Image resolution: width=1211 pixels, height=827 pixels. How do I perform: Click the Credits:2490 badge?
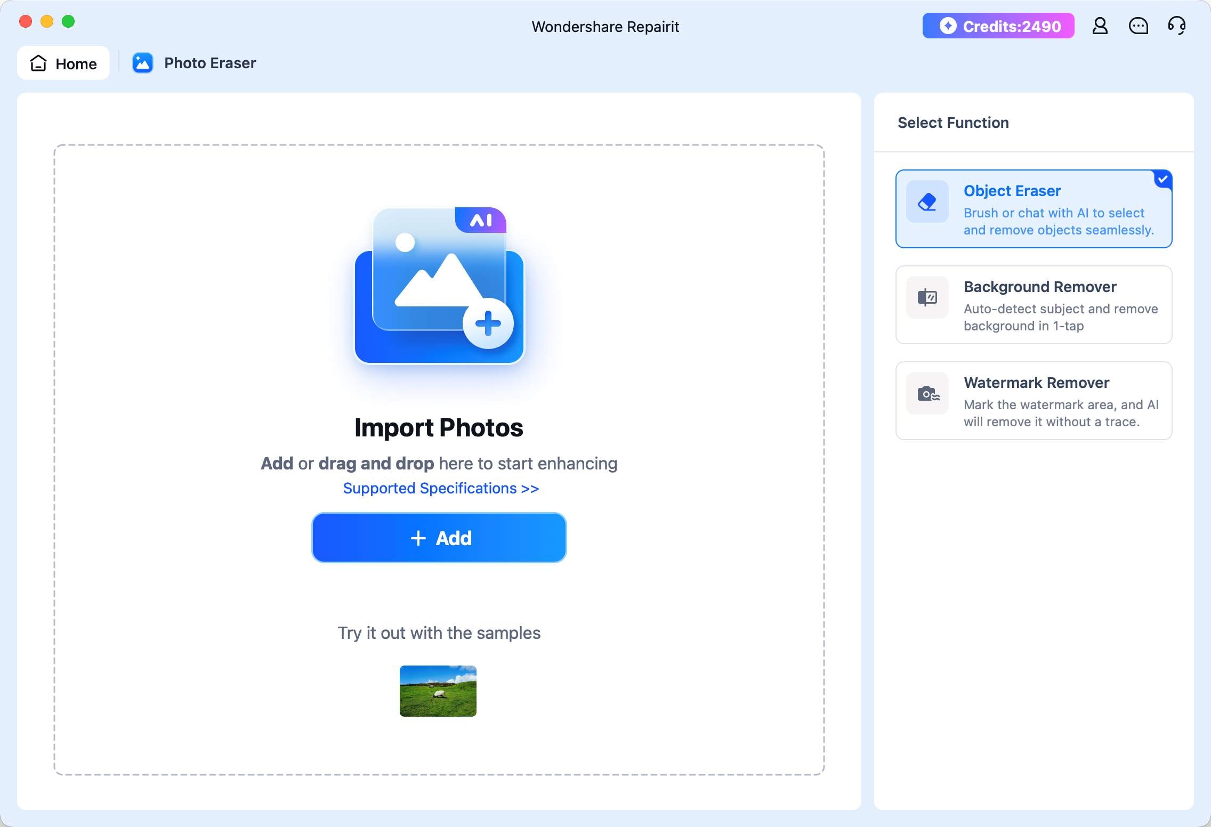(x=998, y=26)
